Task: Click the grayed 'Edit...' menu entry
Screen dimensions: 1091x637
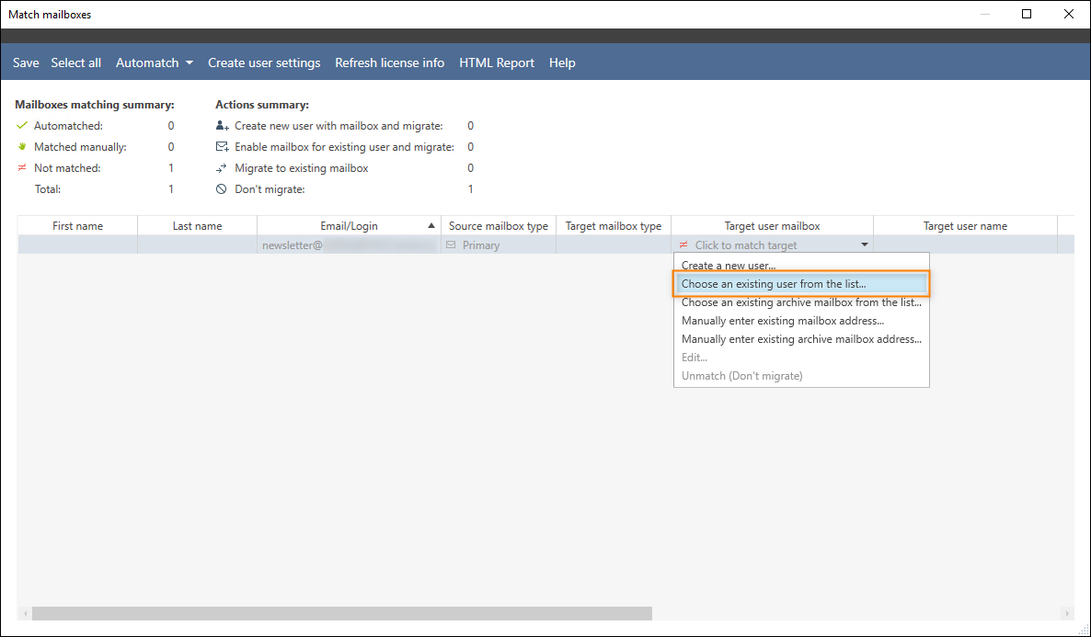Action: [x=801, y=358]
